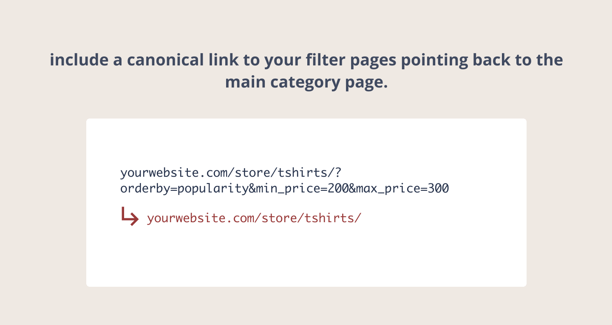The height and width of the screenshot is (325, 612).
Task: Click 'pointing back to the' in heading
Action: 482,60
